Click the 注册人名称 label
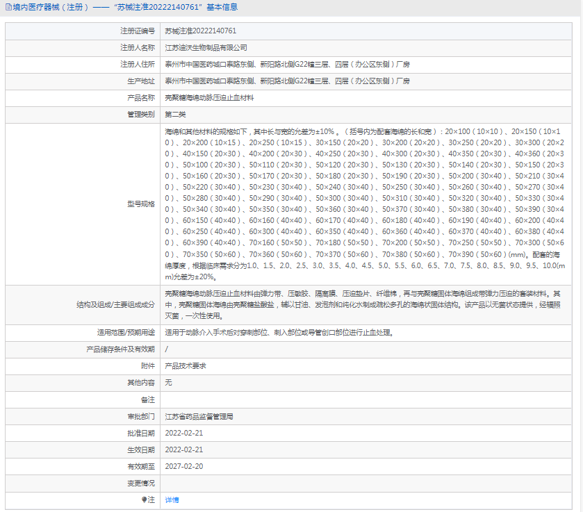 (x=138, y=48)
